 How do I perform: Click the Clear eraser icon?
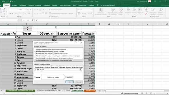(146, 14)
